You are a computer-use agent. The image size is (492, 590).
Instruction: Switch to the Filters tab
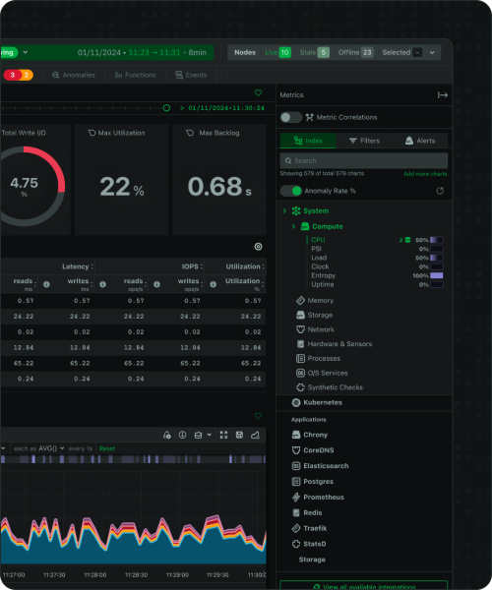[x=364, y=141]
